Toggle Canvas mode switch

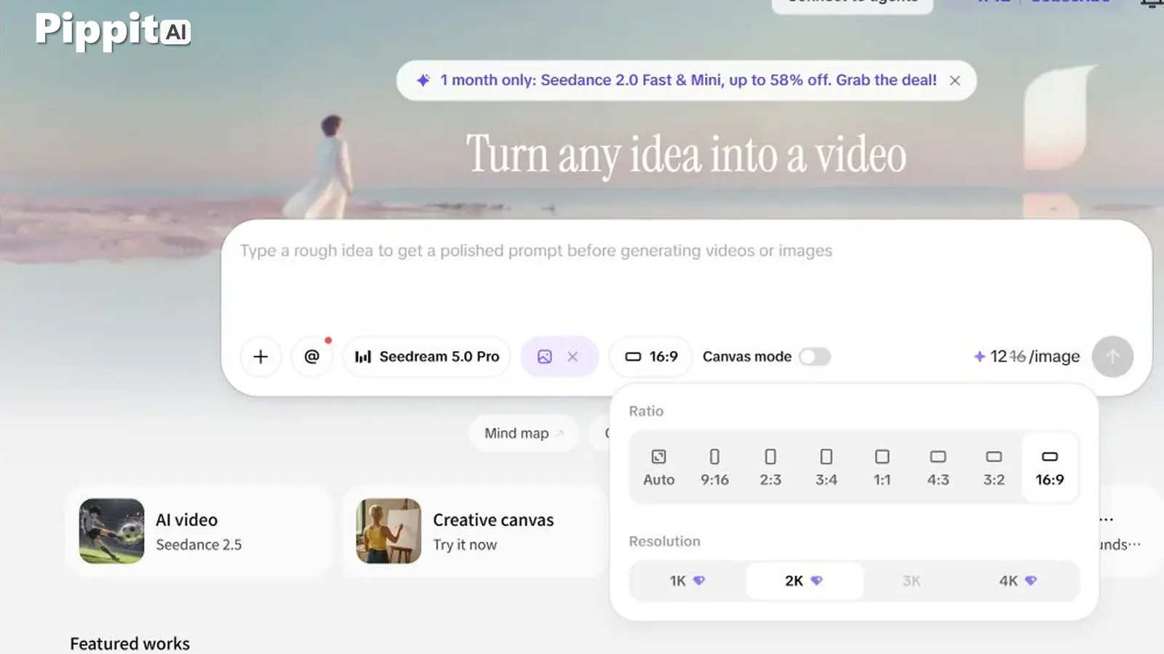[x=815, y=357]
